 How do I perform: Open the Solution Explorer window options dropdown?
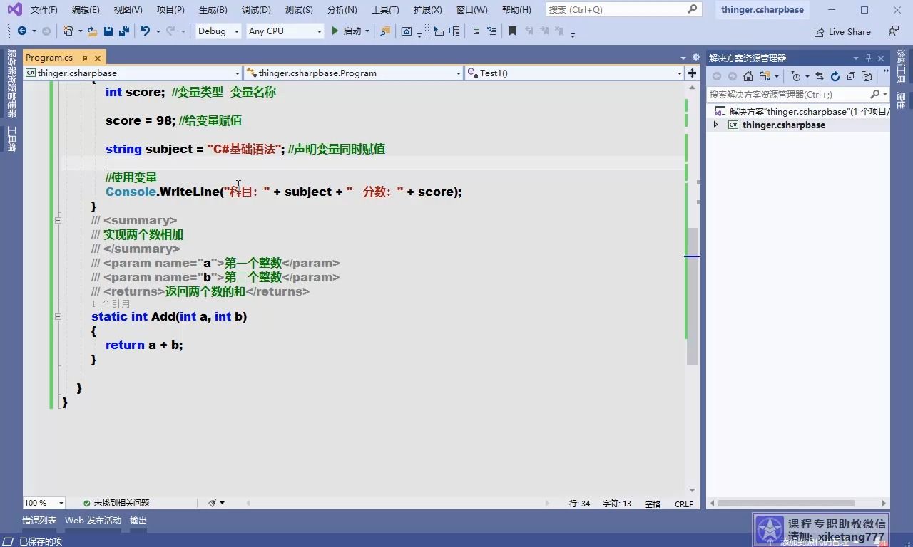click(856, 58)
